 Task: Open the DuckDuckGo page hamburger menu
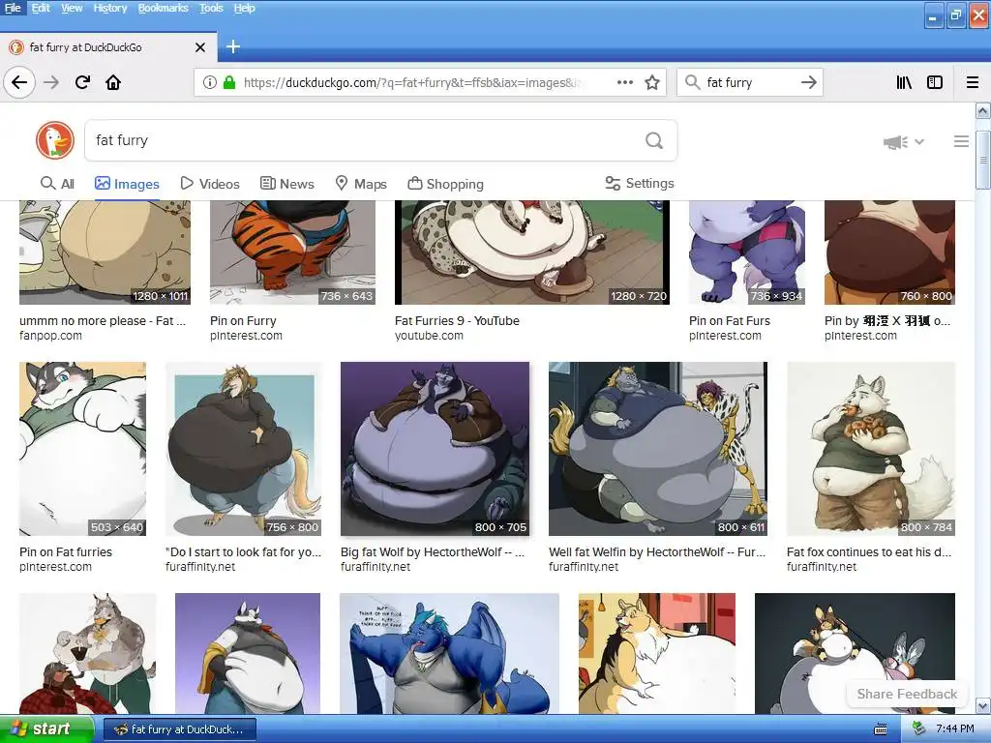coord(961,141)
